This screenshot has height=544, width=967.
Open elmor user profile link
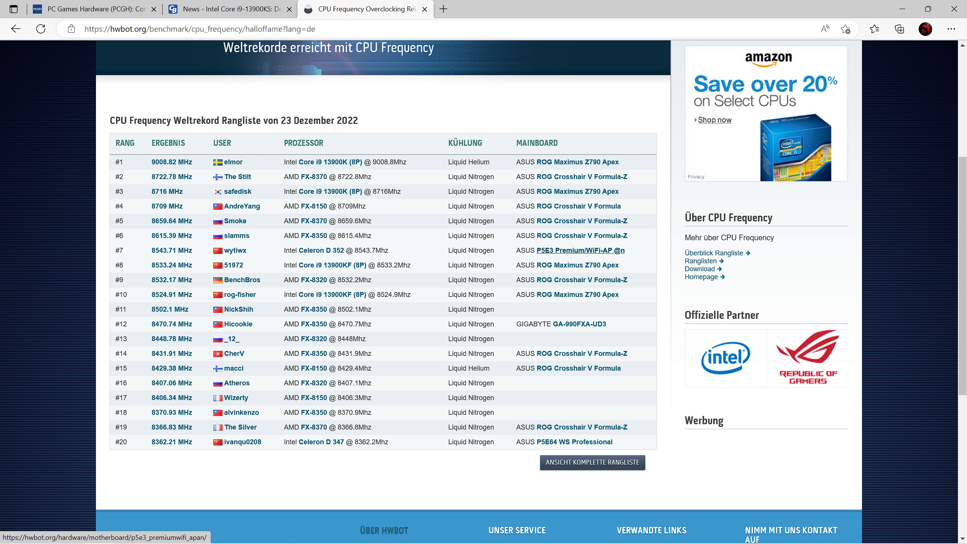(233, 162)
